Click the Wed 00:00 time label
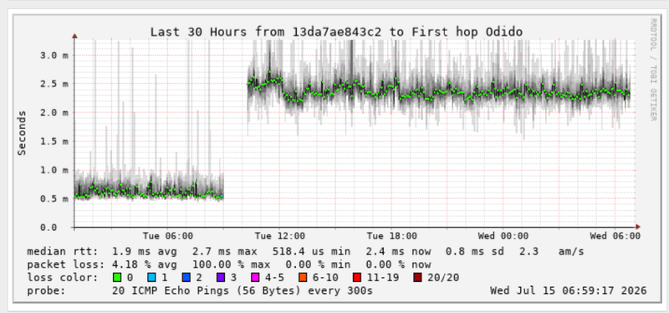Screen dimensions: 669x313 point(503,236)
